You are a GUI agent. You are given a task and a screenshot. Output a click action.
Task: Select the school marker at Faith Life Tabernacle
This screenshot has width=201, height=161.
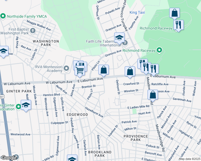(119, 38)
